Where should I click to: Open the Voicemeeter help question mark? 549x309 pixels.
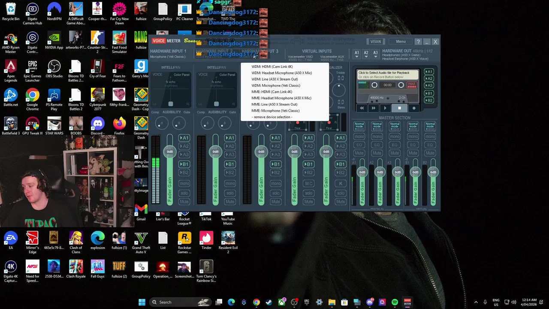point(418,42)
